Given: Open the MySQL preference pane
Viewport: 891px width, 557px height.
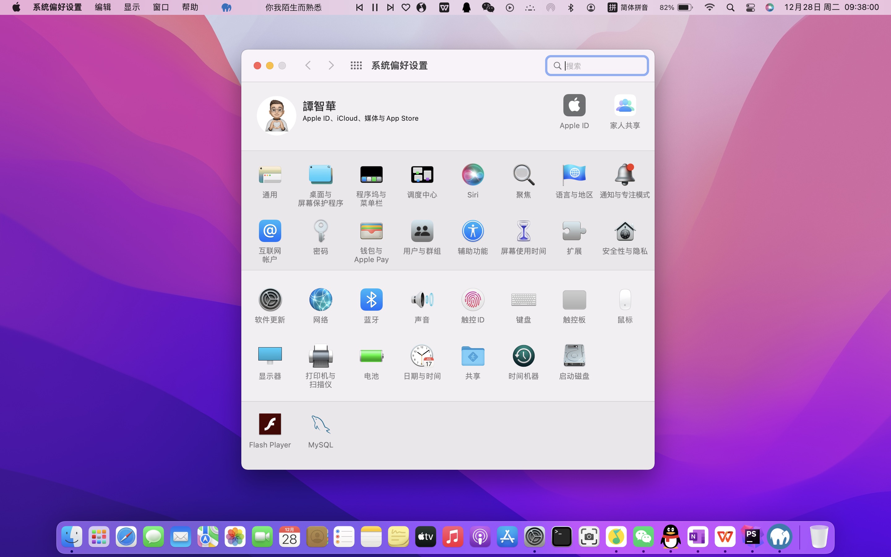Looking at the screenshot, I should [x=320, y=425].
